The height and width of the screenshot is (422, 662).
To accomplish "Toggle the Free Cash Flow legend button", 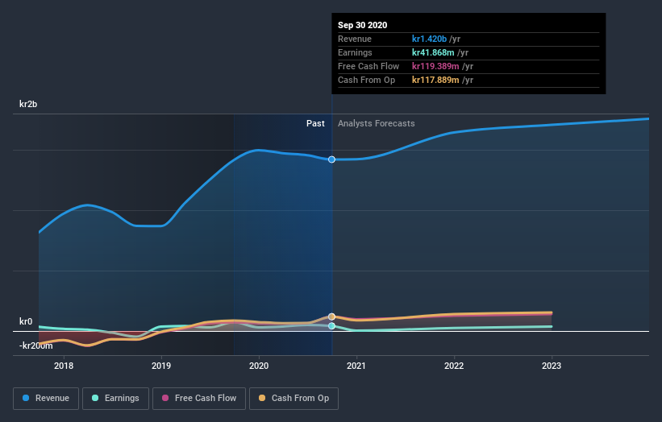I will 199,399.
